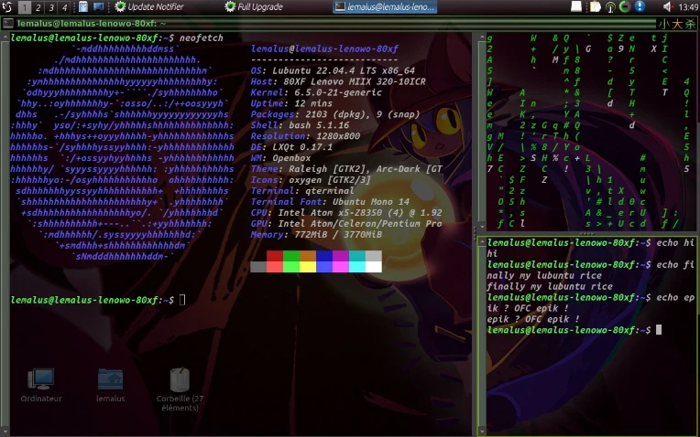
Task: Click the blue exclamation update tray icon
Action: [x=640, y=6]
